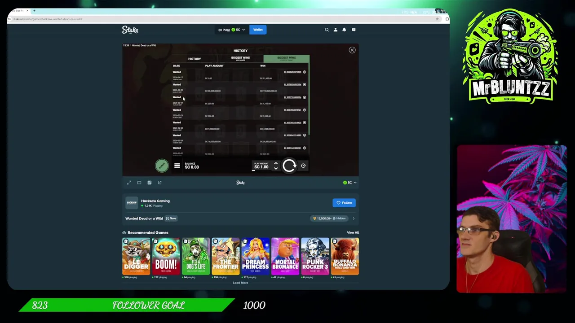Replay the SC 1,056.60 win row
Viewport: 575px width, 323px height.
pyautogui.click(x=305, y=110)
